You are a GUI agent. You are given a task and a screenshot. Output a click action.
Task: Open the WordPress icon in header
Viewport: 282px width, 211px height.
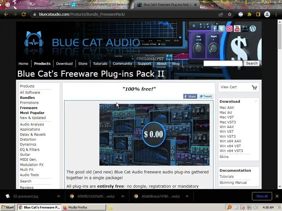click(253, 29)
